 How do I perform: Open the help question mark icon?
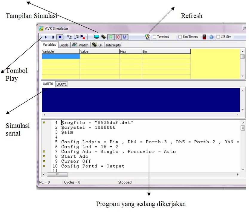211,37
